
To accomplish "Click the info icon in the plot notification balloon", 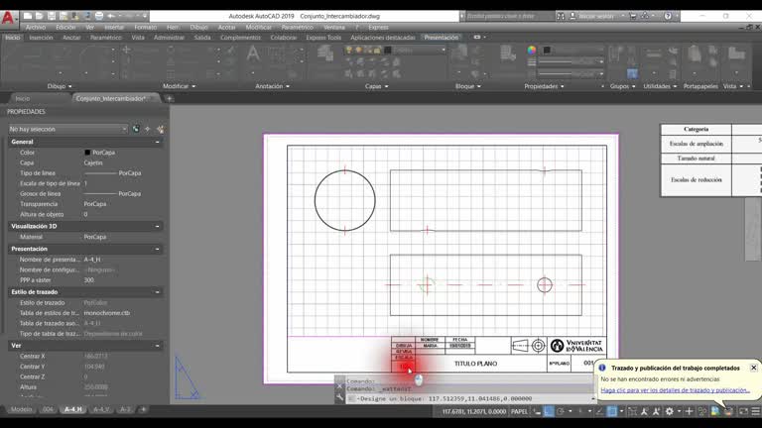I will point(602,368).
